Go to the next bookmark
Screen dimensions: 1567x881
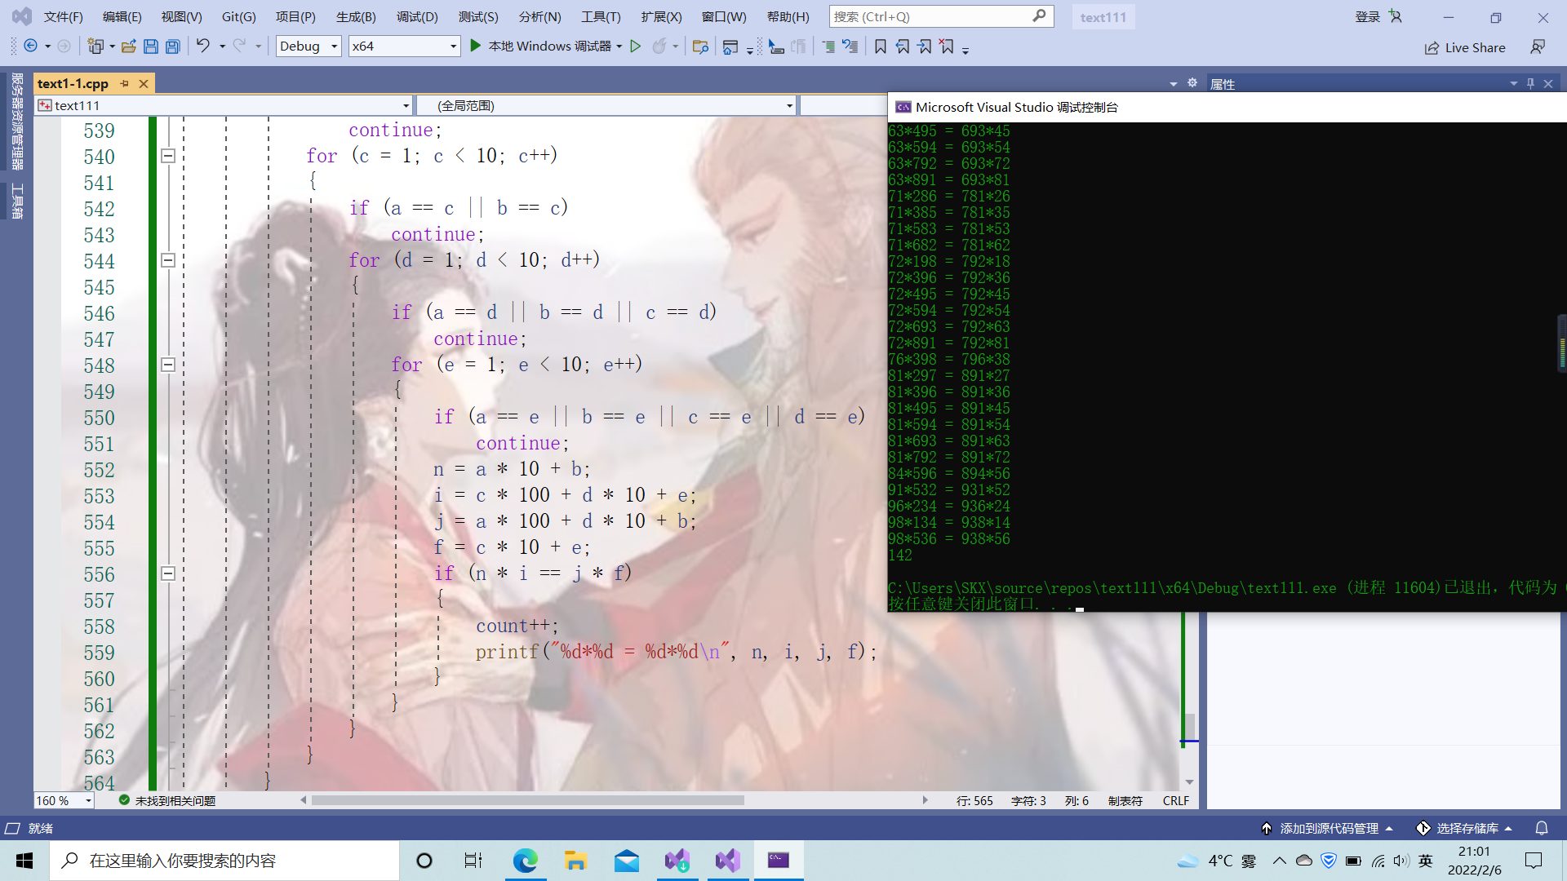pyautogui.click(x=925, y=46)
